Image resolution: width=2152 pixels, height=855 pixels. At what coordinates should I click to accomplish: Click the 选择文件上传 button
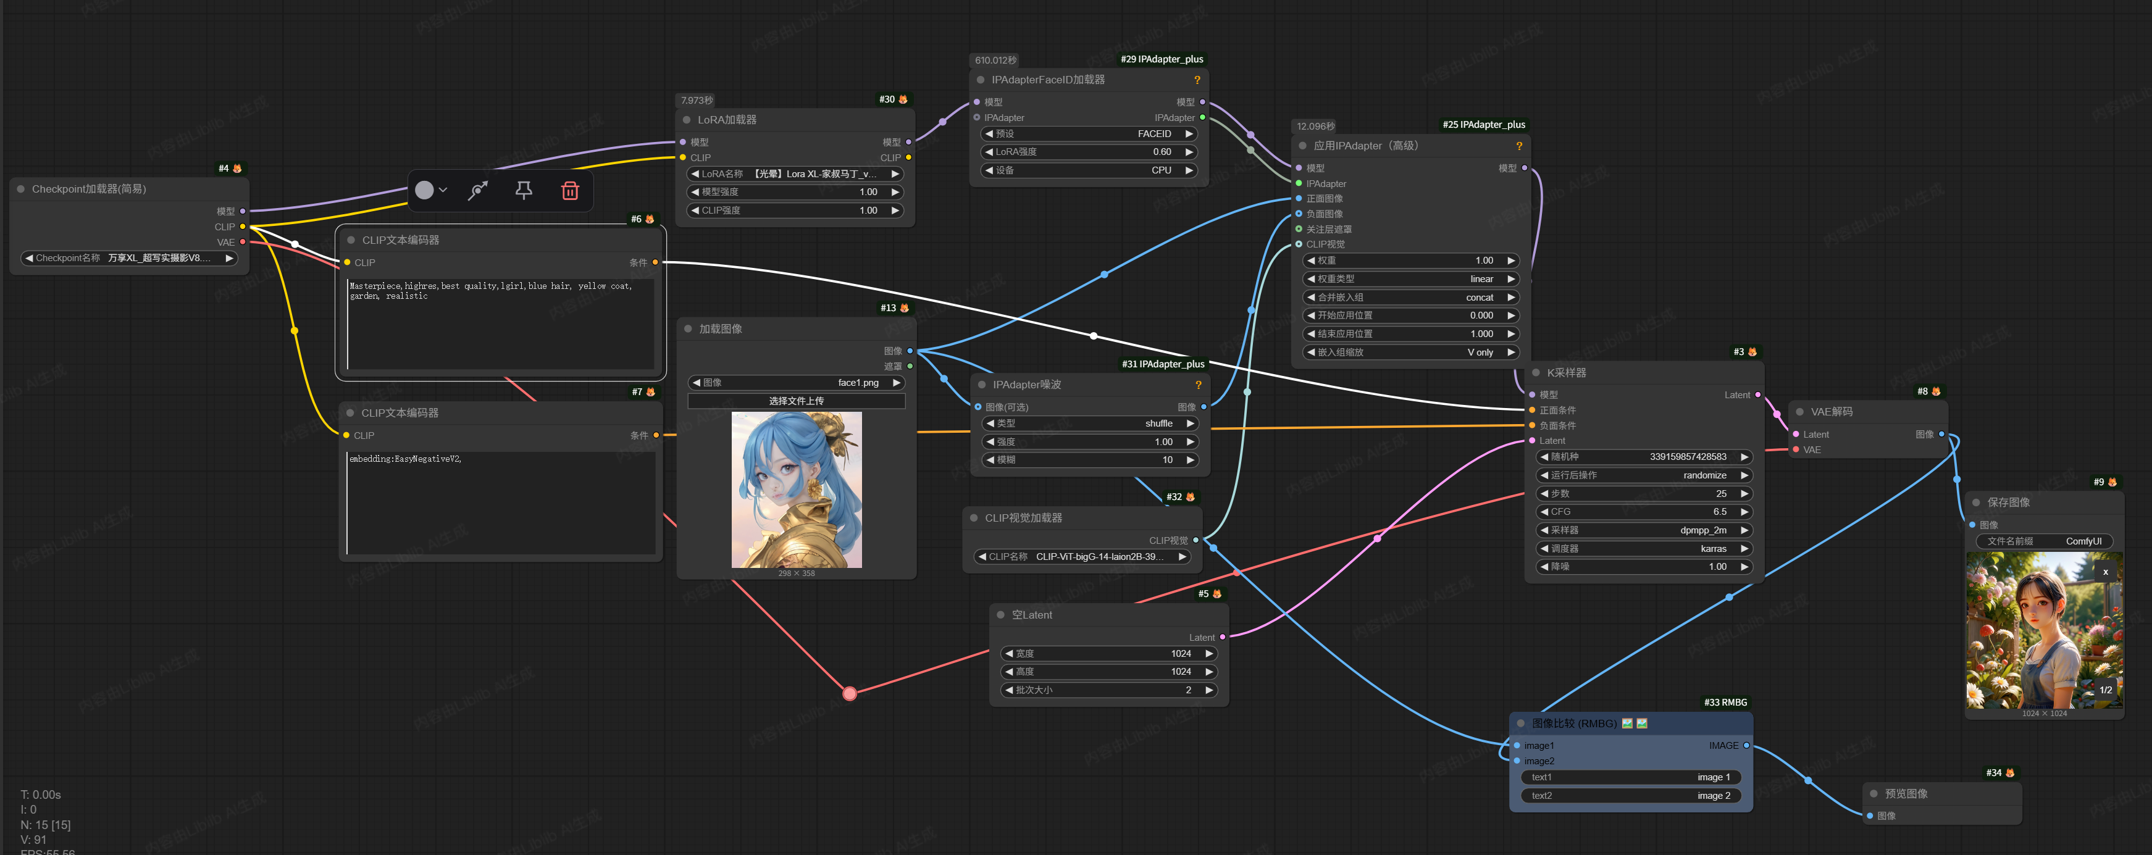(x=795, y=401)
